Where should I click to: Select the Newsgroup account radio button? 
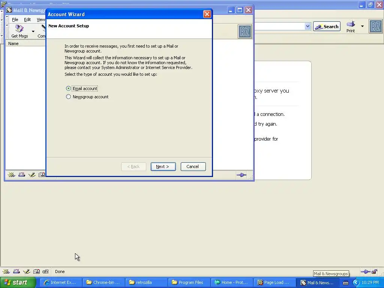click(x=68, y=97)
